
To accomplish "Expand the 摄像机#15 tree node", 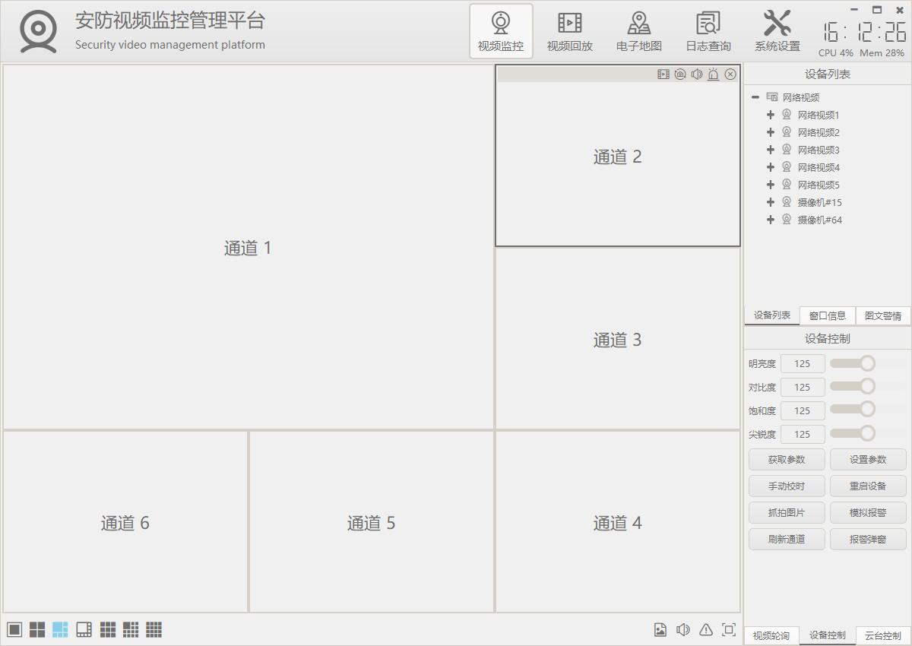I will coord(771,202).
